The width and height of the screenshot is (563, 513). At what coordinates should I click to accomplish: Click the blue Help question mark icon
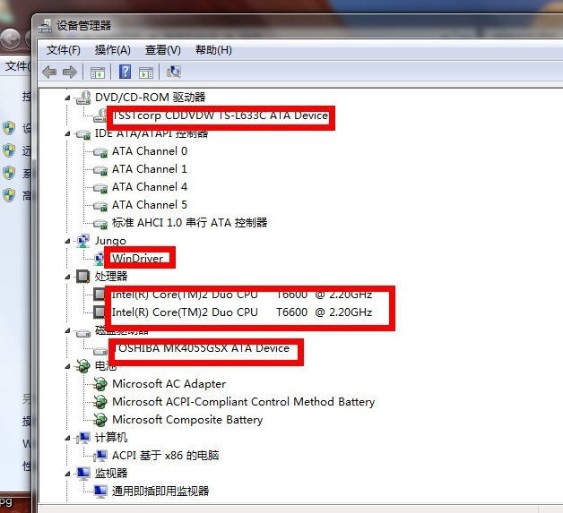(126, 72)
